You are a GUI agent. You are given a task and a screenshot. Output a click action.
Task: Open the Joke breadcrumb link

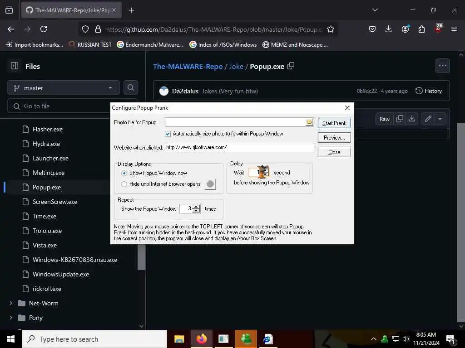(236, 66)
